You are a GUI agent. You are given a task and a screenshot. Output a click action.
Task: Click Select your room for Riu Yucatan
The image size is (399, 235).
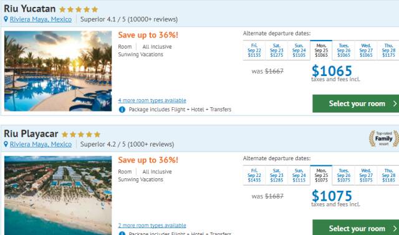pyautogui.click(x=356, y=103)
